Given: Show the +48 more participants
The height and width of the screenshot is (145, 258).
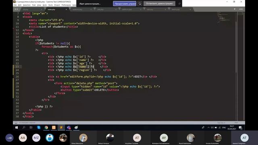Looking at the screenshot, I should tap(10, 138).
